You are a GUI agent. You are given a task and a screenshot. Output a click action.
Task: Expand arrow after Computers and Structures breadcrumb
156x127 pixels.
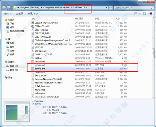71,7
